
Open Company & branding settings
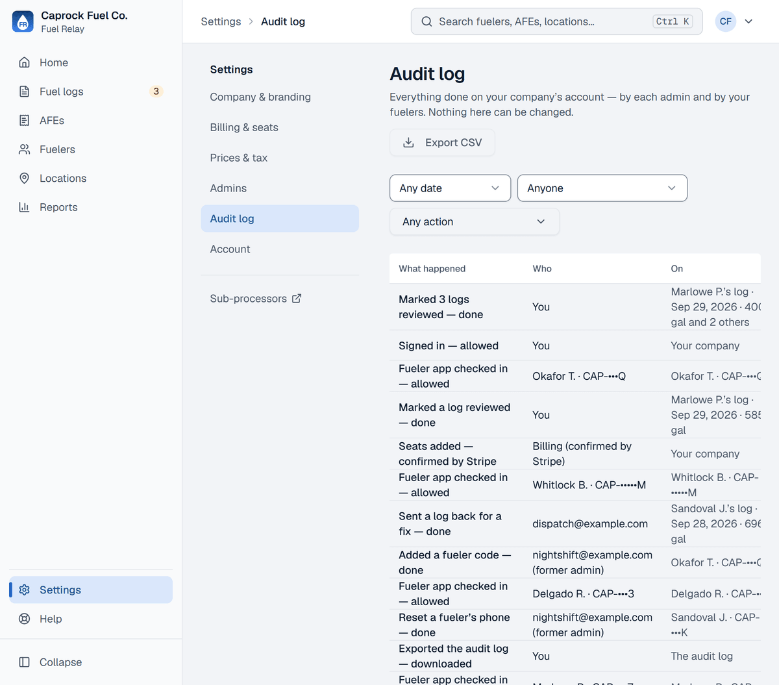pos(280,97)
